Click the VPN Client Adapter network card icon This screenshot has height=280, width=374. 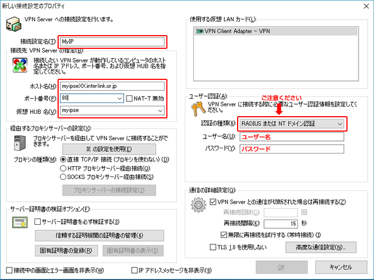pyautogui.click(x=200, y=31)
